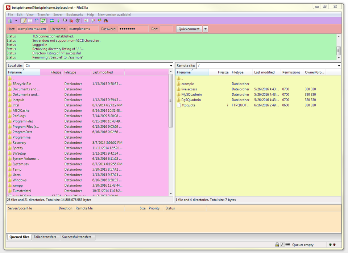Click the Username input field

click(x=83, y=29)
